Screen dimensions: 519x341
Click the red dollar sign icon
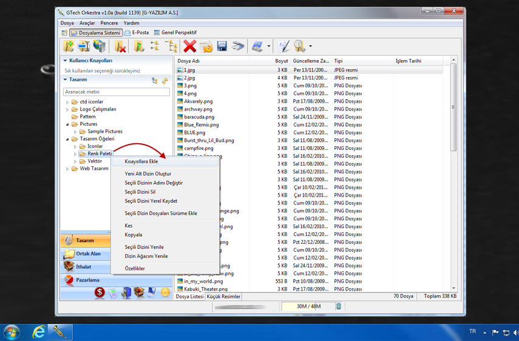[100, 292]
